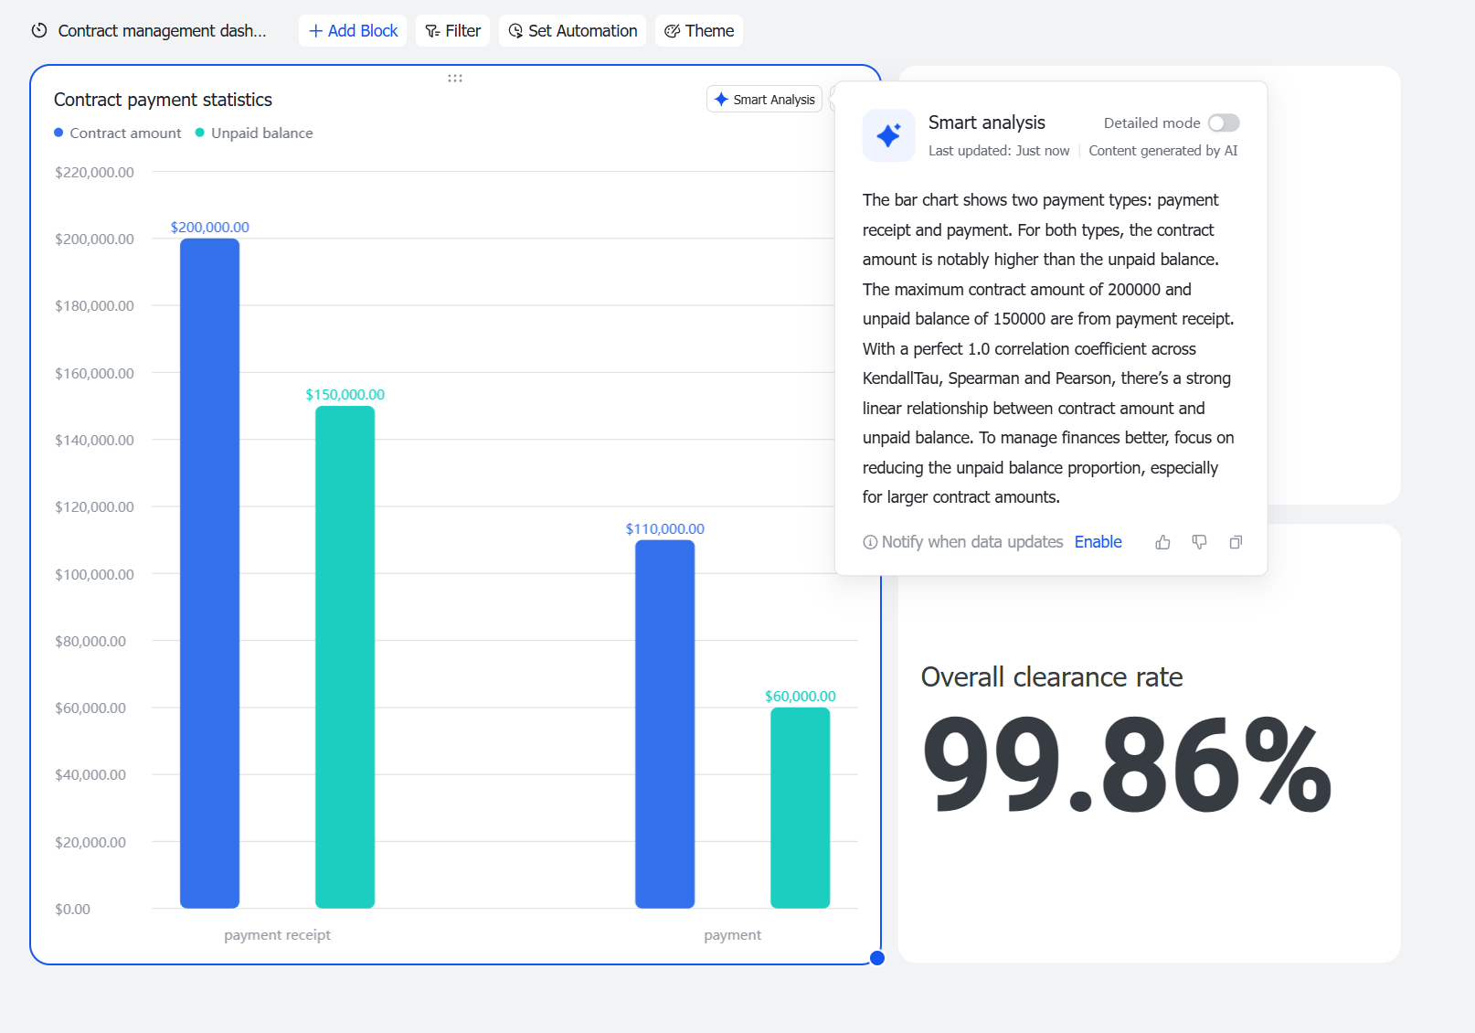Viewport: 1475px width, 1033px height.
Task: Open the Filter options
Action: click(453, 31)
